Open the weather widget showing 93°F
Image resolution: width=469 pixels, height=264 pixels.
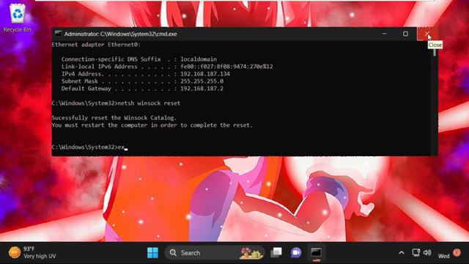point(32,252)
